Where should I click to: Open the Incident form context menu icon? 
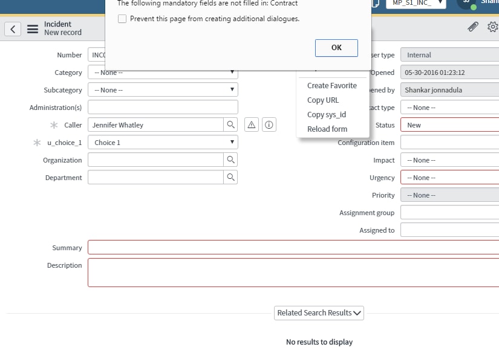click(33, 29)
